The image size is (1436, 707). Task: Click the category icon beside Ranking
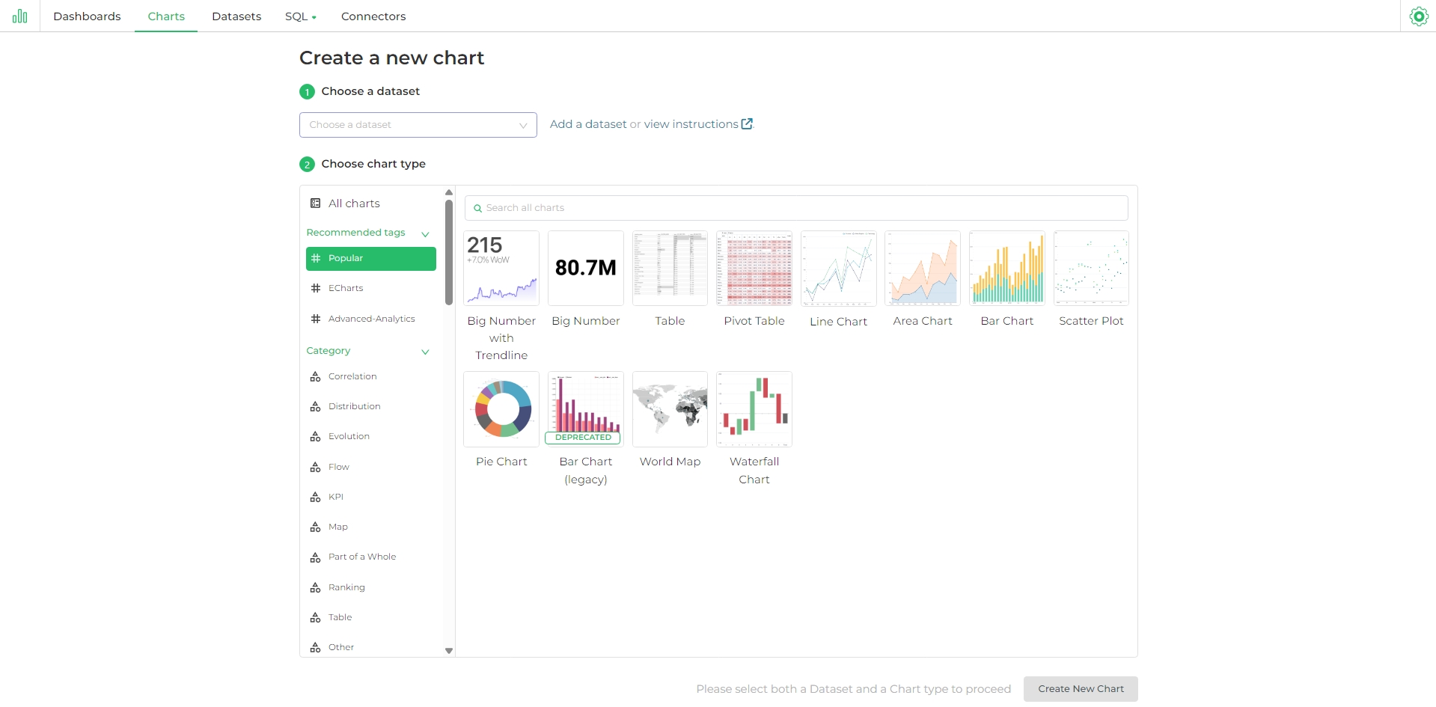click(316, 587)
